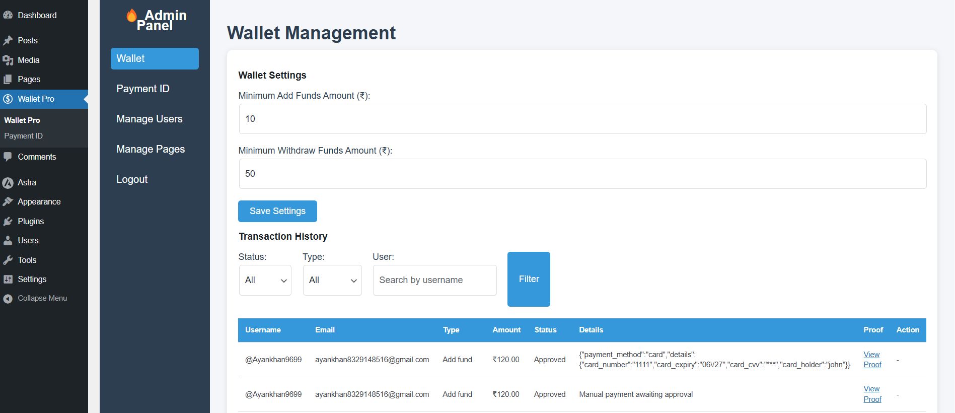Viewport: 955px width, 413px height.
Task: Click the Dashboard gauge icon
Action: point(8,15)
